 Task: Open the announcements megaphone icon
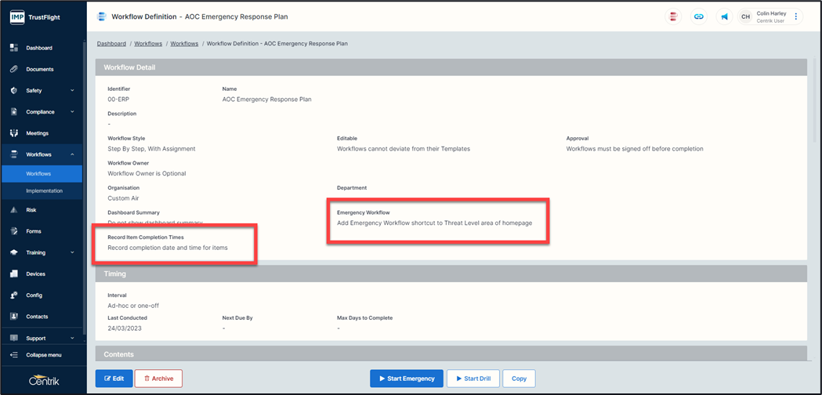coord(724,16)
